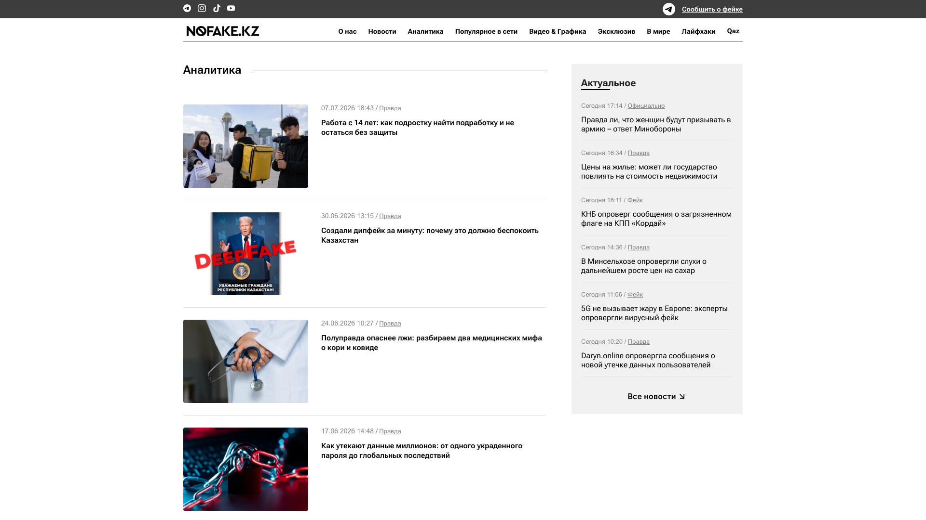926x520 pixels.
Task: Open article Создали дипфейк за минуту
Action: click(x=430, y=235)
